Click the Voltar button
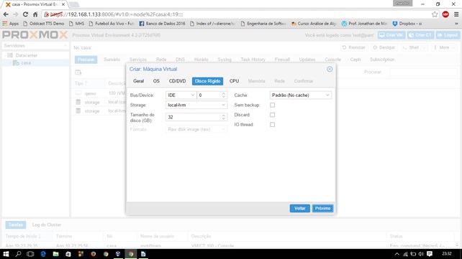 299,208
